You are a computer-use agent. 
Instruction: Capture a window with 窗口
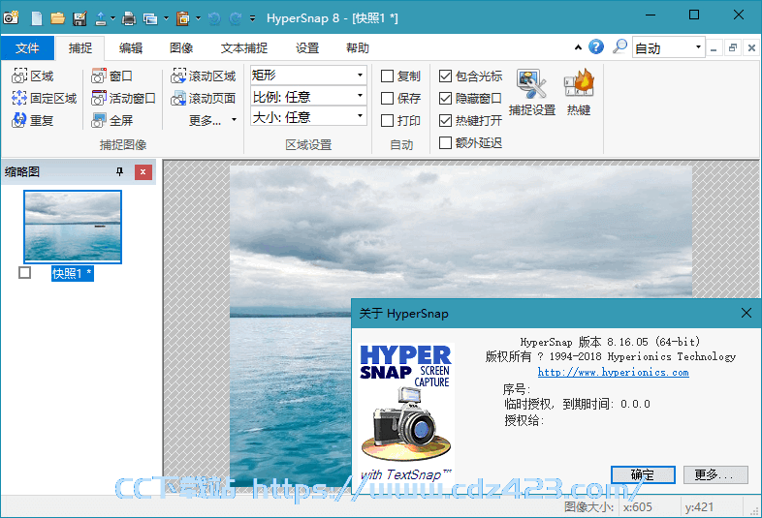point(111,76)
